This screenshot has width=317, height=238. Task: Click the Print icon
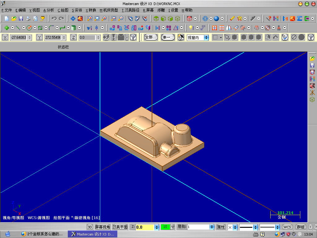click(x=28, y=19)
